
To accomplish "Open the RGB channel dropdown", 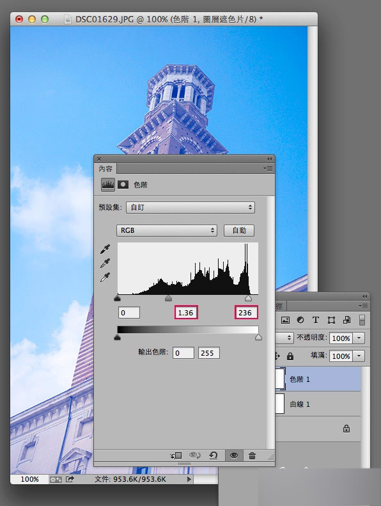I will [x=166, y=230].
